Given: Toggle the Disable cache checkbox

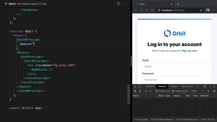Looking at the screenshot, I should tap(173, 91).
